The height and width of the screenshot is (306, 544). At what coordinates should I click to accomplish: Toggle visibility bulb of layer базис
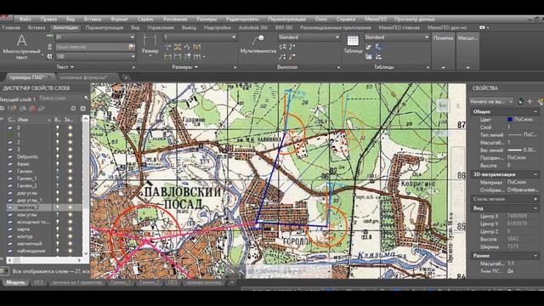point(58,164)
